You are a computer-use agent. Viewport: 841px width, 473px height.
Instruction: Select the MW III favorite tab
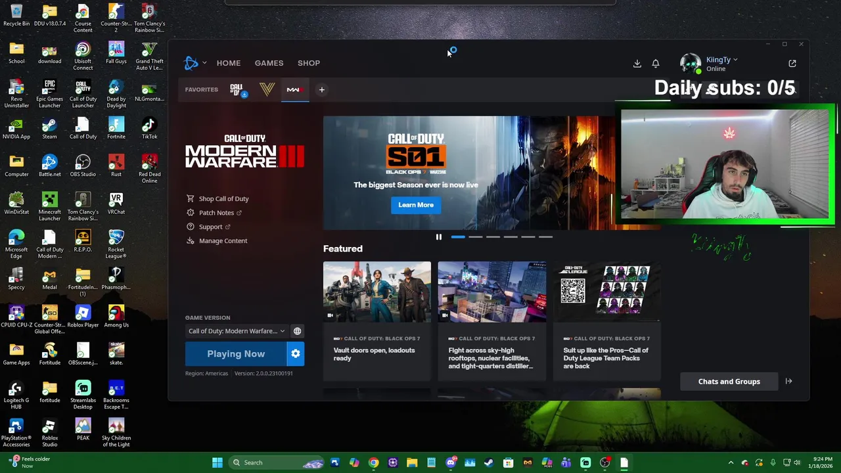[294, 90]
